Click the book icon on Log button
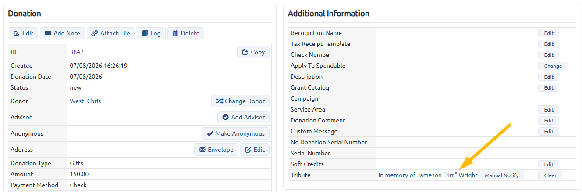This screenshot has height=192, width=582. pyautogui.click(x=145, y=33)
